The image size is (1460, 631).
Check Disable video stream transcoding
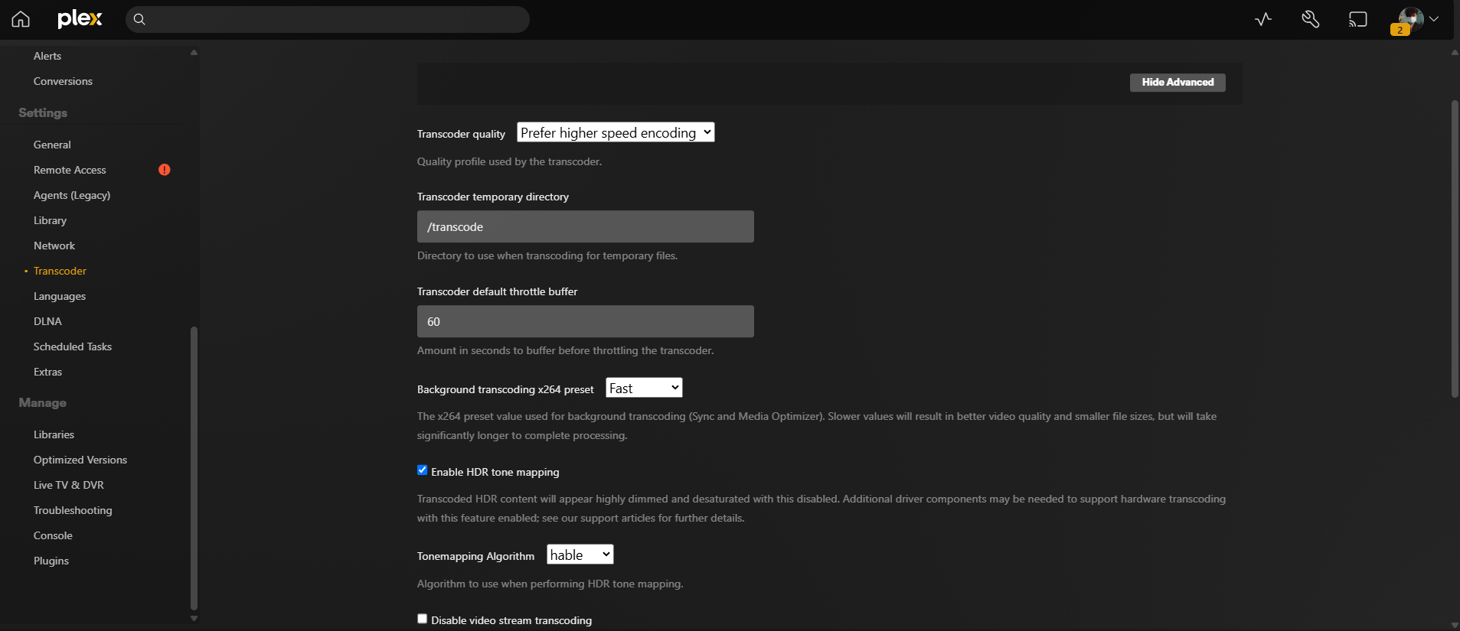[x=422, y=619]
